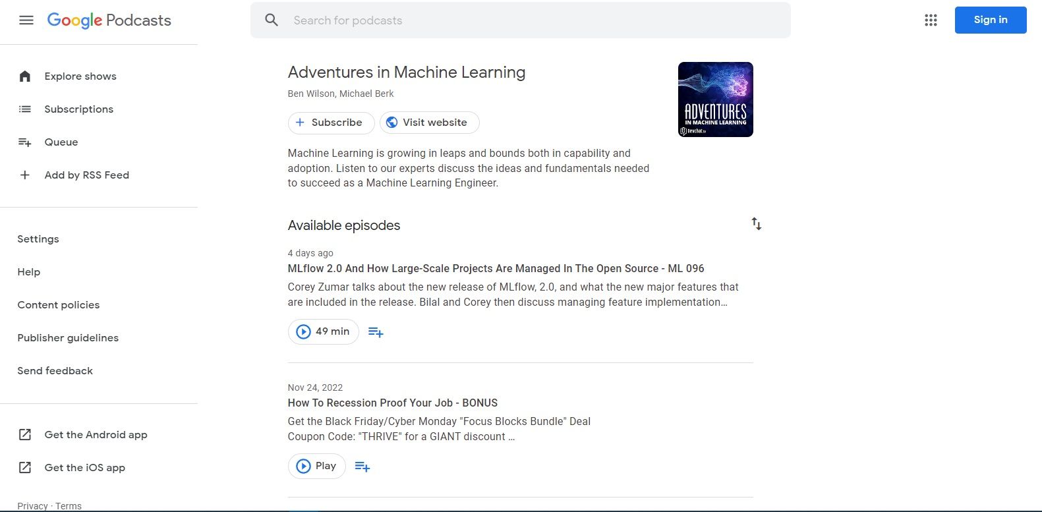Open Explore shows page

pos(80,76)
